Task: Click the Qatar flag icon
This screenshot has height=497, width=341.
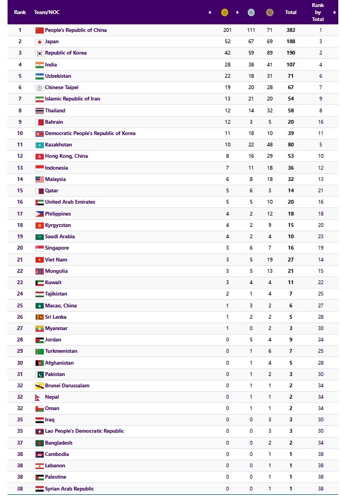Action: 39,191
